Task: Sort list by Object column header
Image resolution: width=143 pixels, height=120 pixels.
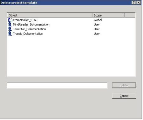Action: (x=50, y=15)
